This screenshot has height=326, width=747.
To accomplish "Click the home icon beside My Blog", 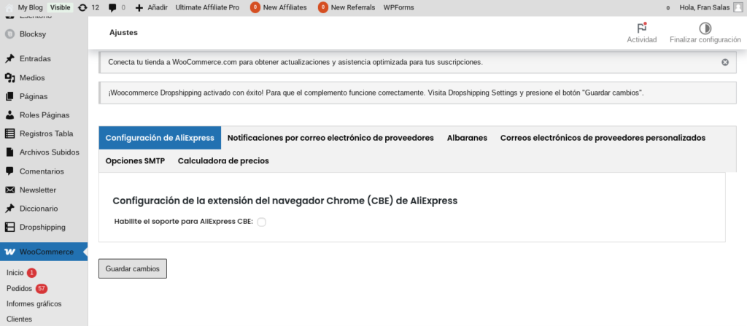I will [9, 7].
